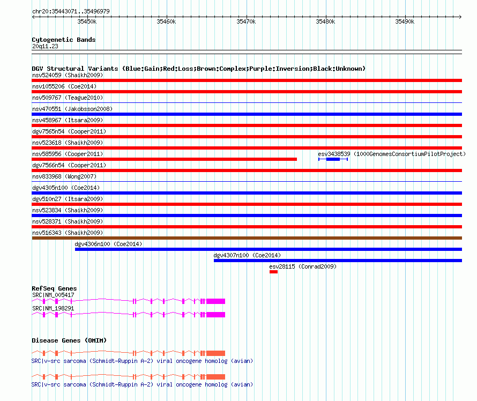Click the 35480k ruler tick label
Screen dimensions: 477x401
(325, 21)
